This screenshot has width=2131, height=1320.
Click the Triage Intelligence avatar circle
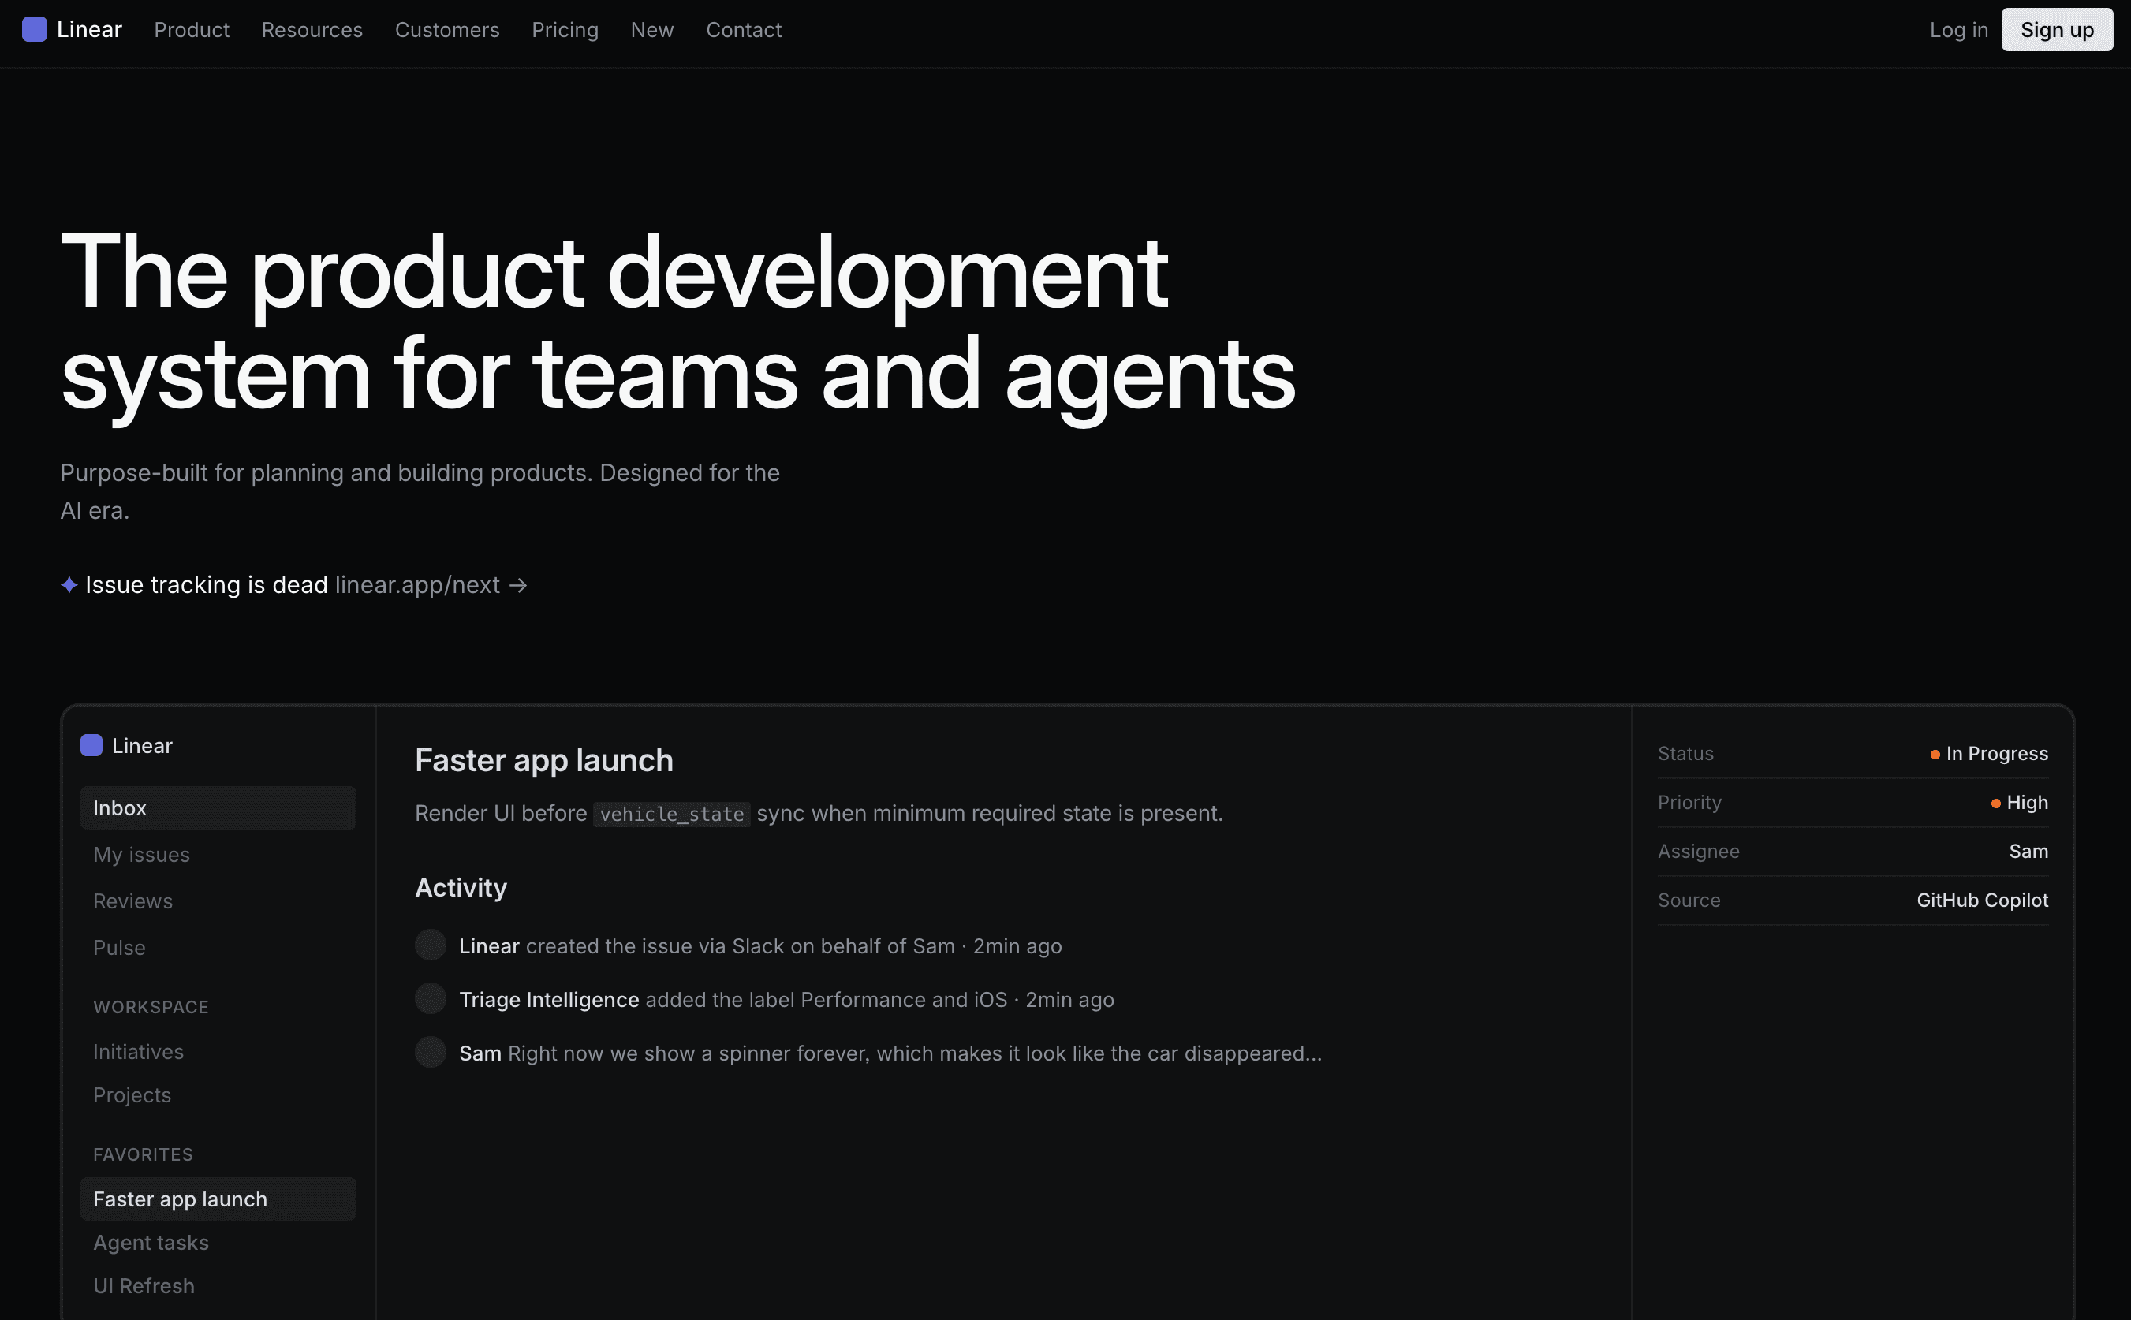point(431,999)
